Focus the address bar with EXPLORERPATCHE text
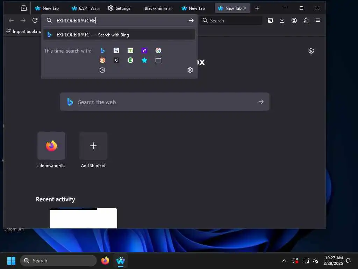Viewport: 358px width, 269px height. coord(119,21)
